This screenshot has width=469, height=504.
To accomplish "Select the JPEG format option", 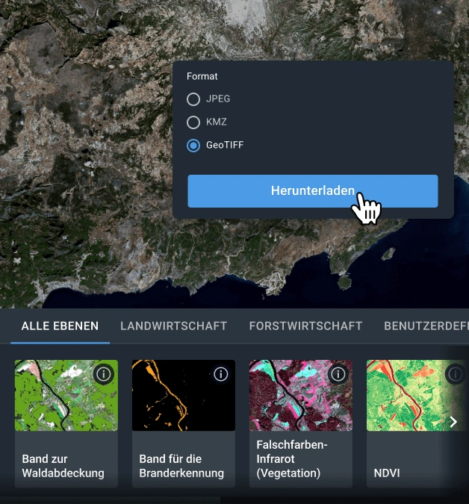I will 193,99.
